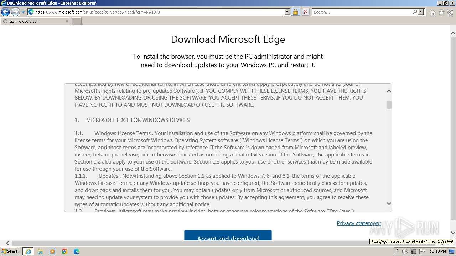Close the go.microsoft.com tab
The image size is (456, 256).
(67, 21)
